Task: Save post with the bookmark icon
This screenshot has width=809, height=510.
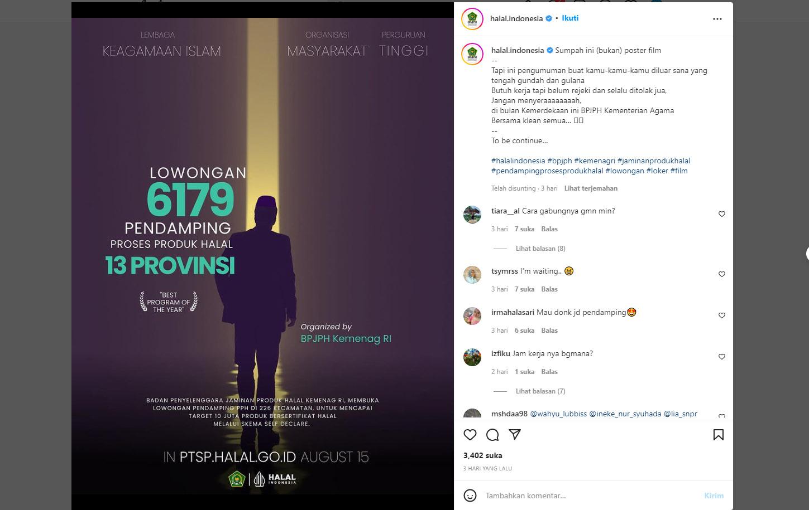Action: pyautogui.click(x=719, y=435)
